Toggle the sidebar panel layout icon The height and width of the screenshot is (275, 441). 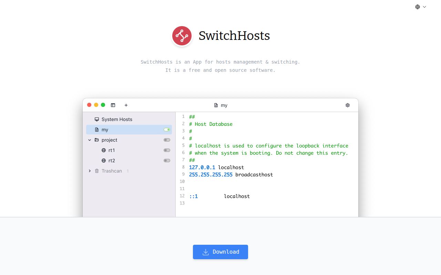113,105
